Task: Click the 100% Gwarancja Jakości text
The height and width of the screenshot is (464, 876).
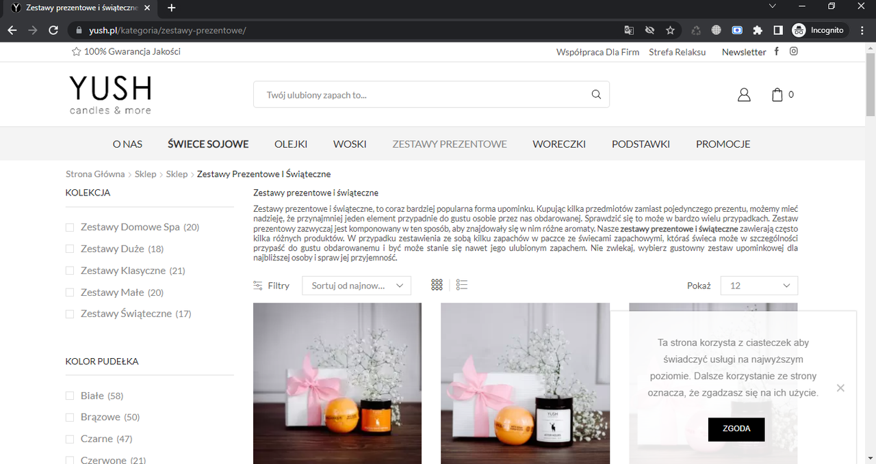Action: (x=132, y=51)
